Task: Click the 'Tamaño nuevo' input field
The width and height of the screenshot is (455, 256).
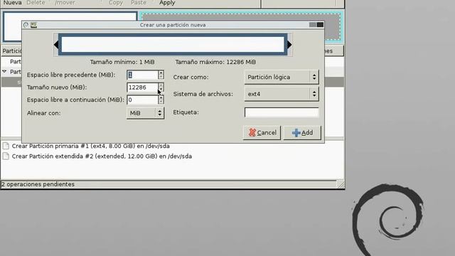Action: click(142, 87)
